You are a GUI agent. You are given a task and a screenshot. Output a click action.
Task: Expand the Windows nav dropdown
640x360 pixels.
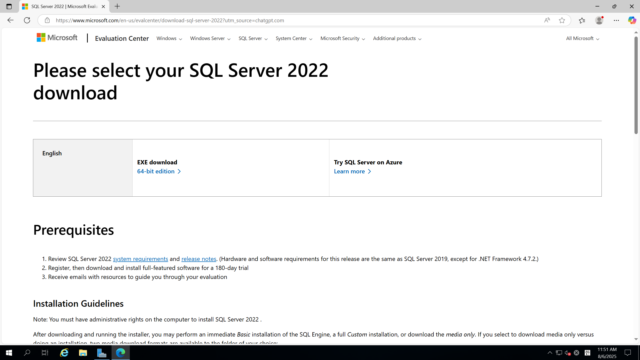169,38
